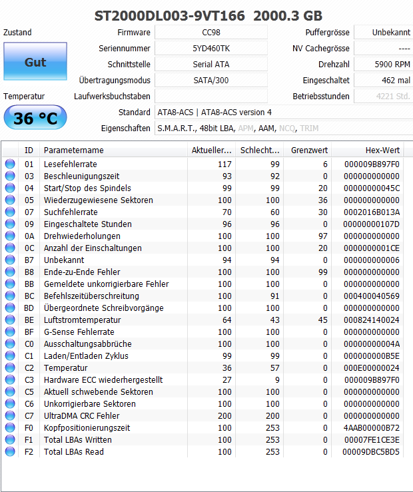Screen dimensions: 413x492
Task: Sort table by ID column header
Action: 29,150
